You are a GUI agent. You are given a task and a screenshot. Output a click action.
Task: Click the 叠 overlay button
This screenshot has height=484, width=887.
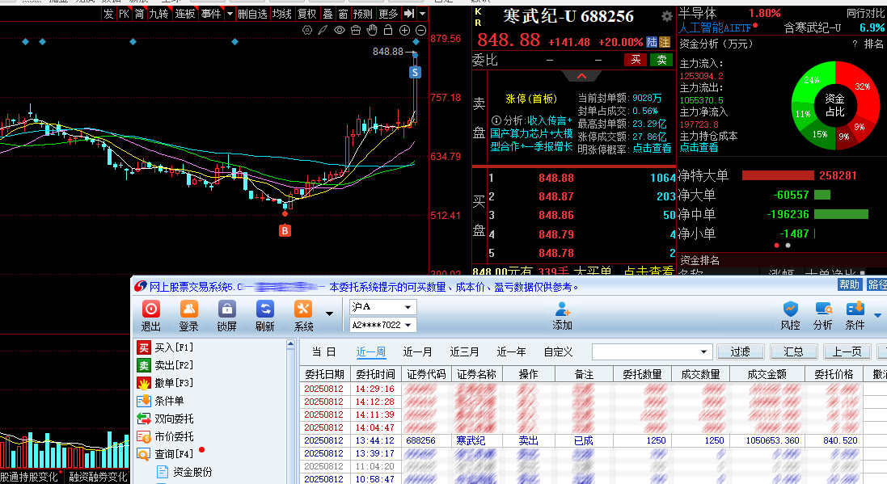click(328, 14)
